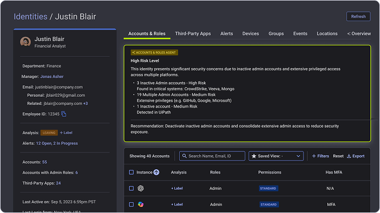The image size is (380, 213).
Task: Open the Filters button
Action: (320, 156)
